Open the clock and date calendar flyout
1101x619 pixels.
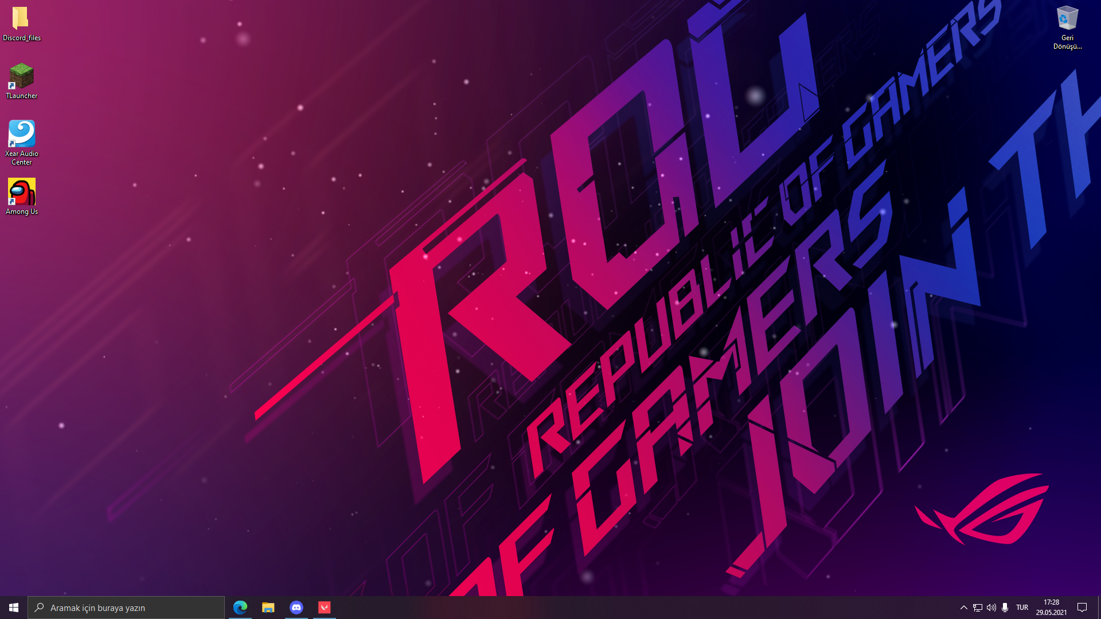(x=1051, y=608)
